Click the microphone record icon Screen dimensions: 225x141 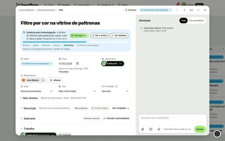click(x=159, y=129)
